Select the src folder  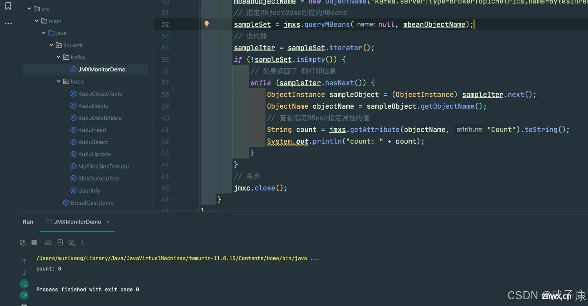pos(45,9)
